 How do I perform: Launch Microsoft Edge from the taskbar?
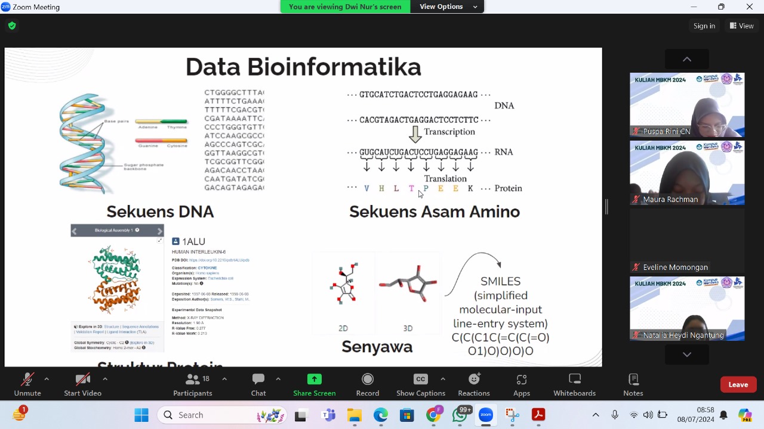pyautogui.click(x=381, y=415)
